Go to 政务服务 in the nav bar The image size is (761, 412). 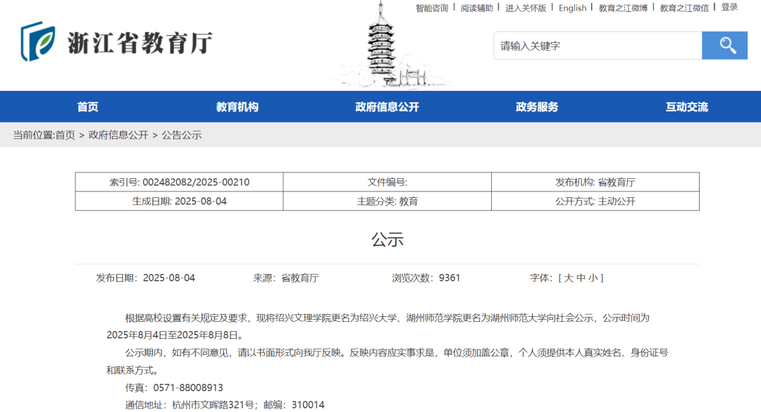tap(537, 107)
